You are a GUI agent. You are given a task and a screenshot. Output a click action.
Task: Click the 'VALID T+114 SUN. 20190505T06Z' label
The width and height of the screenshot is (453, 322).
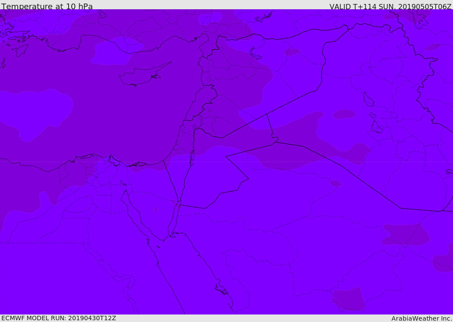point(390,6)
